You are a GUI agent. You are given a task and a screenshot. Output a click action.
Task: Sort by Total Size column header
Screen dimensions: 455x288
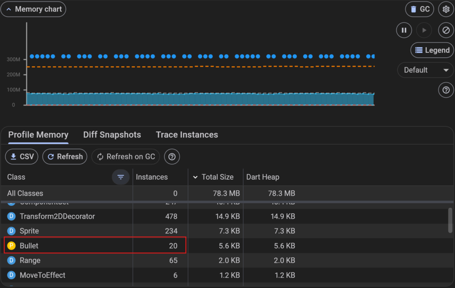[217, 177]
